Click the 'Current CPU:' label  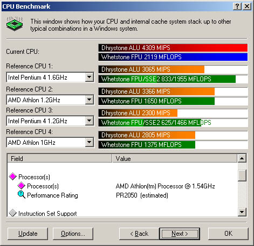(x=23, y=52)
